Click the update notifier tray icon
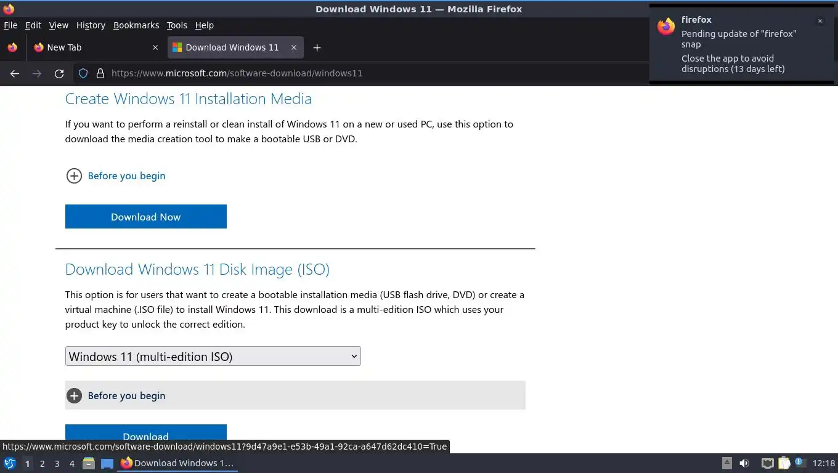Image resolution: width=838 pixels, height=473 pixels. [800, 462]
